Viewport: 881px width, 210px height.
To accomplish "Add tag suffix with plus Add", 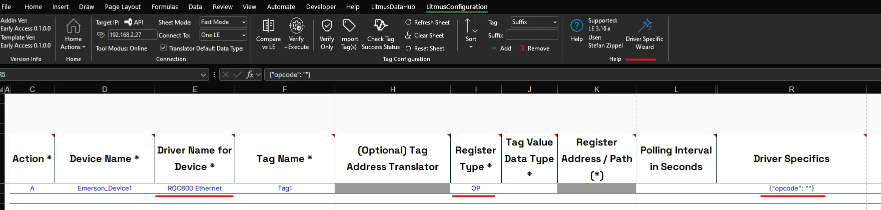I will click(501, 48).
